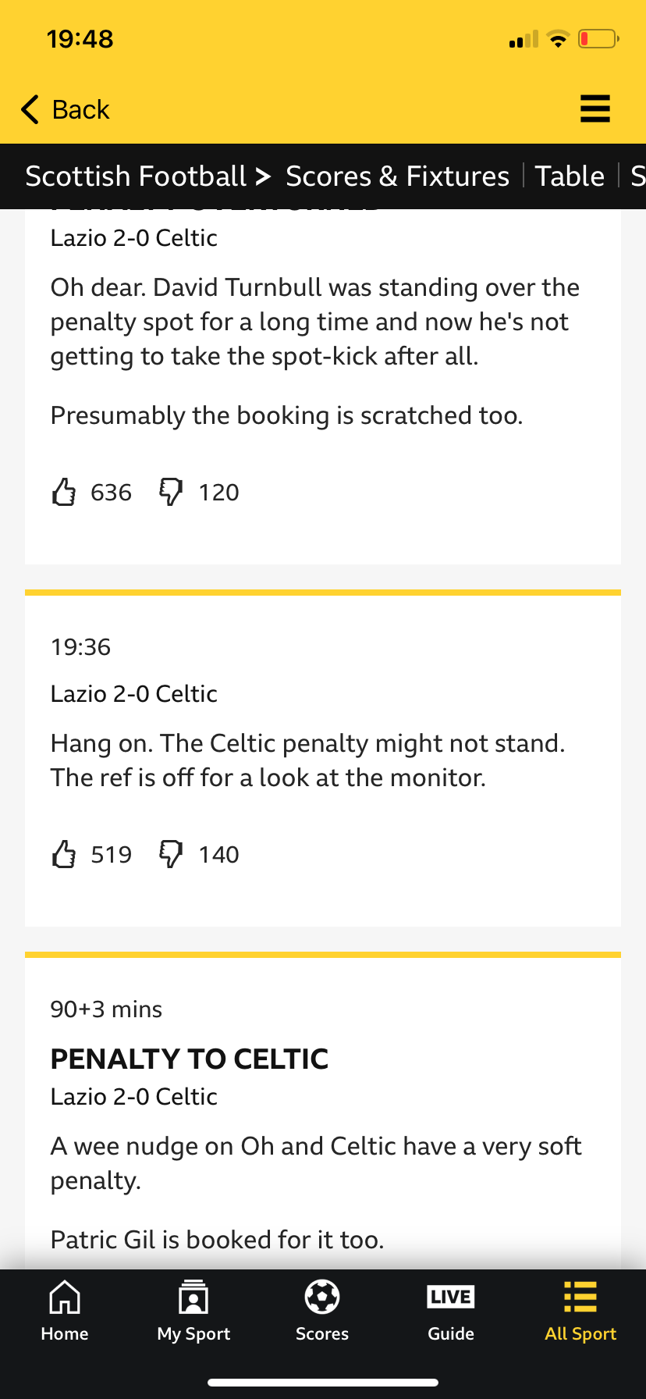Open the PENALTY TO CELTIC headline entry
Image resolution: width=646 pixels, height=1399 pixels.
190,1059
